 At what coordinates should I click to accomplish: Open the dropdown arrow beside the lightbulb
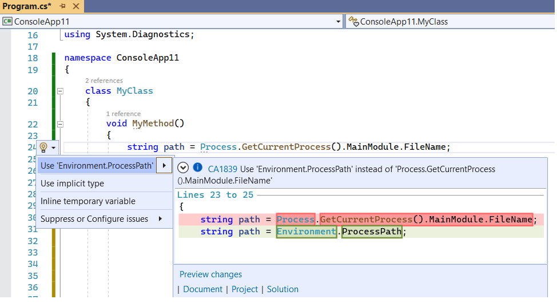tap(53, 147)
